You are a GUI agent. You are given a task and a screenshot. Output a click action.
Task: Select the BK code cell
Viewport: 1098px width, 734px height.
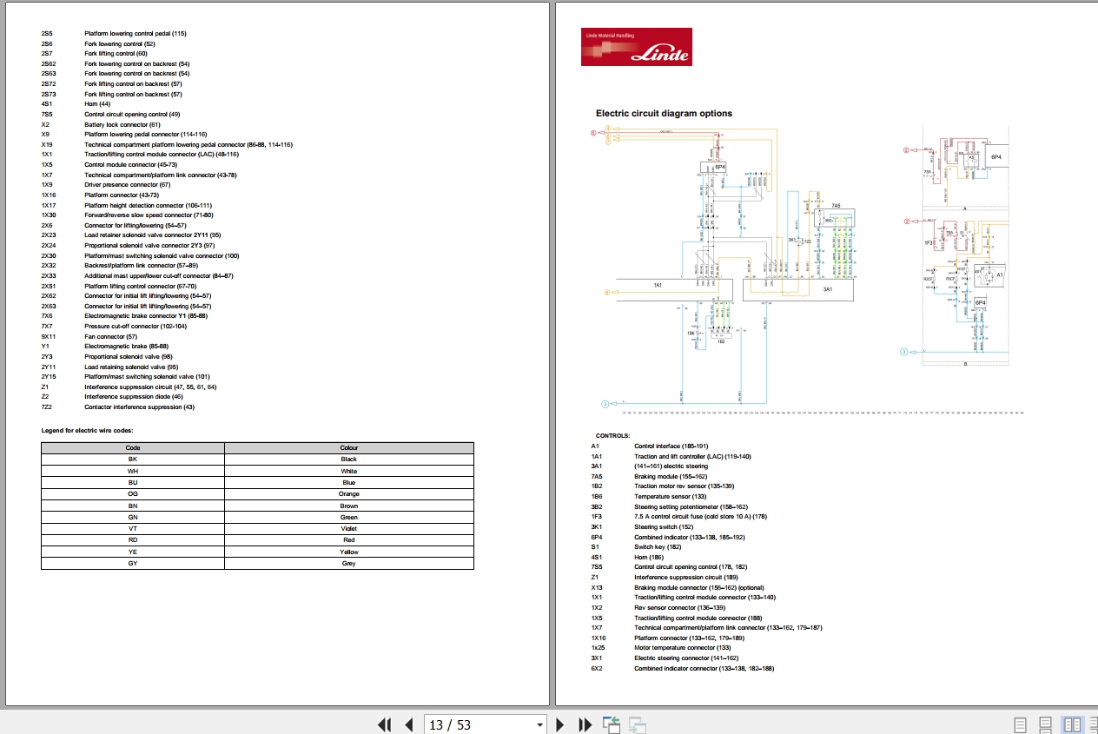pos(133,459)
